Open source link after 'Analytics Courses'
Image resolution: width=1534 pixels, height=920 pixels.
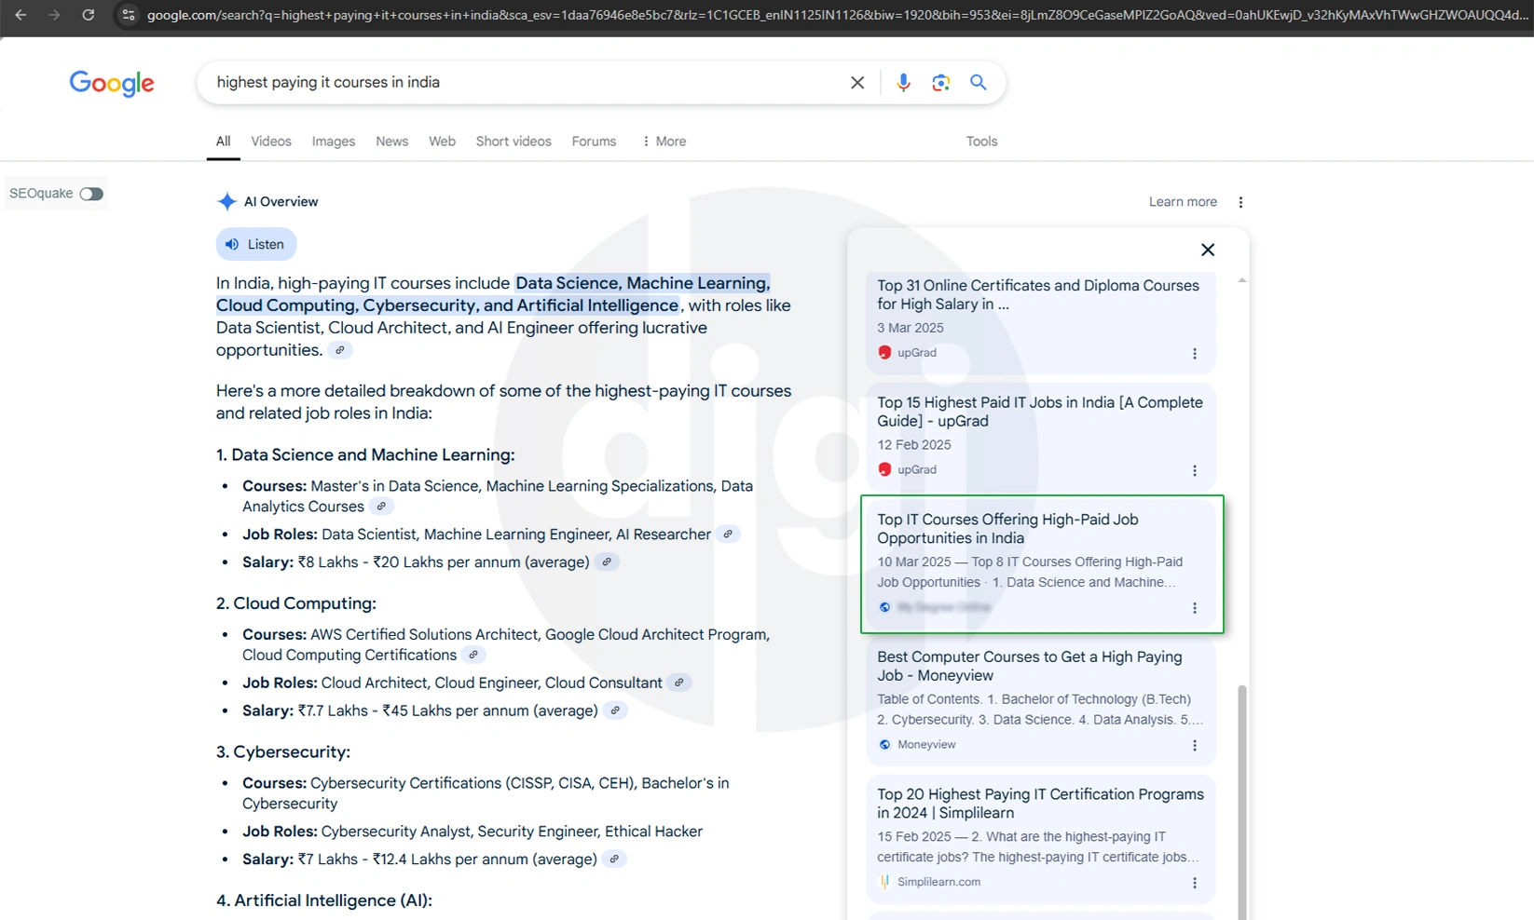[381, 507]
